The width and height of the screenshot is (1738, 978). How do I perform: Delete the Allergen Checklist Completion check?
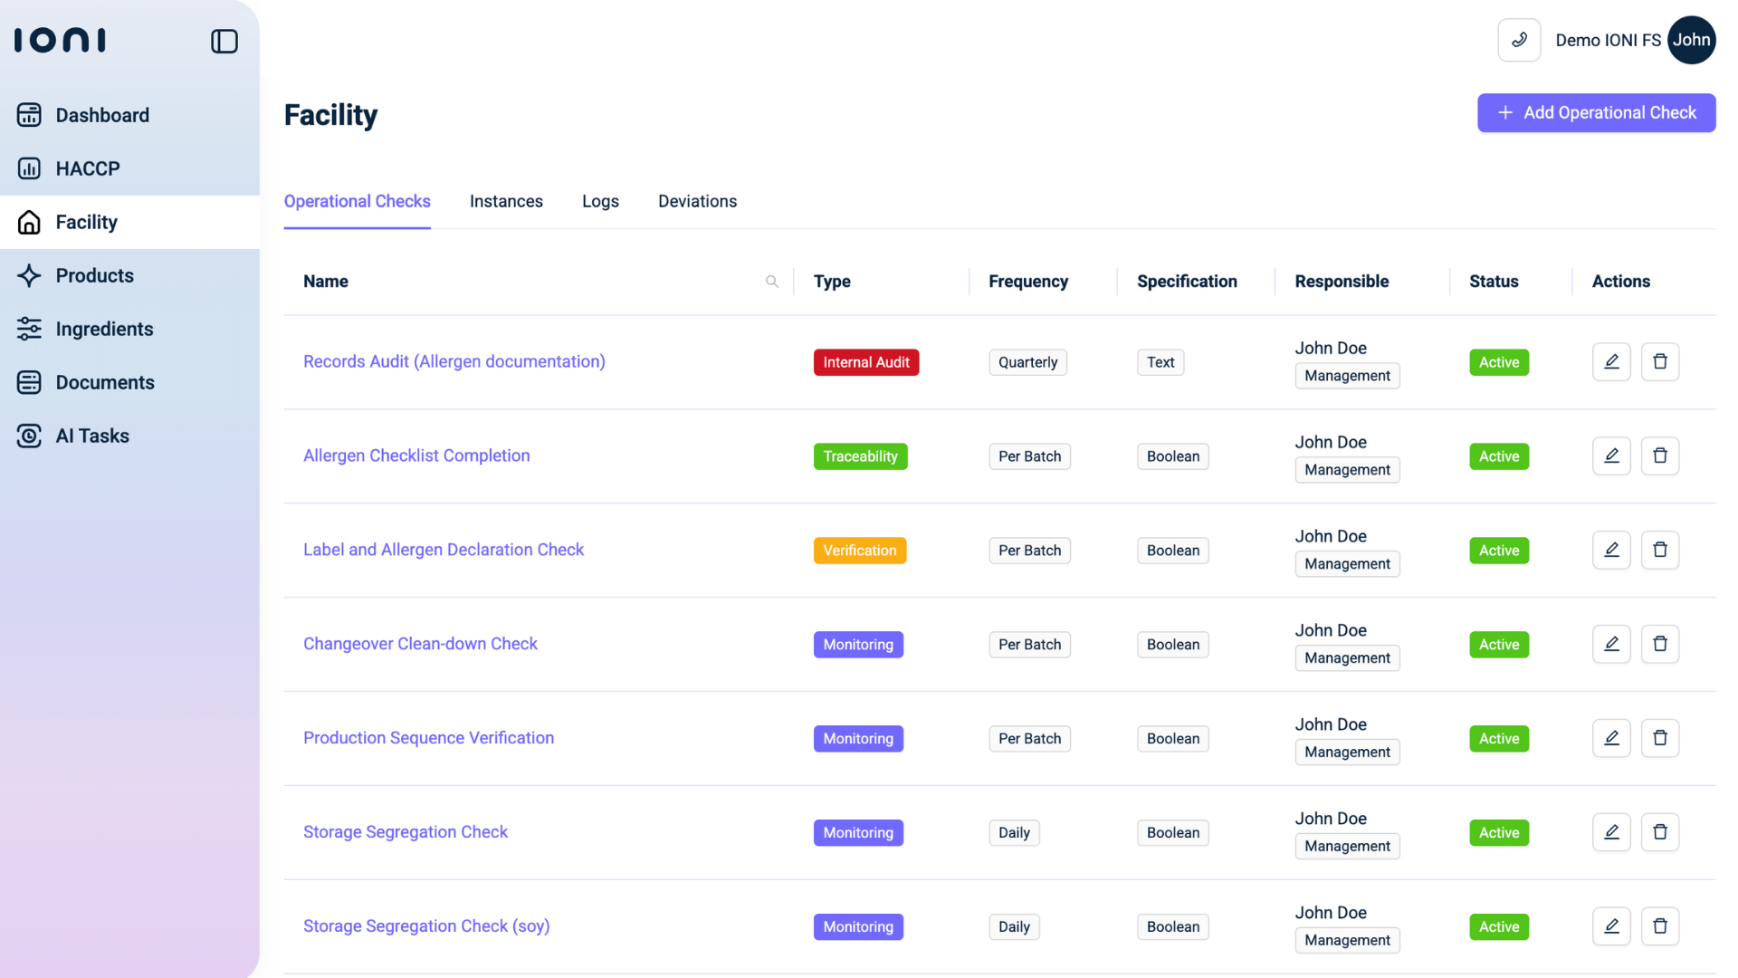click(1659, 456)
